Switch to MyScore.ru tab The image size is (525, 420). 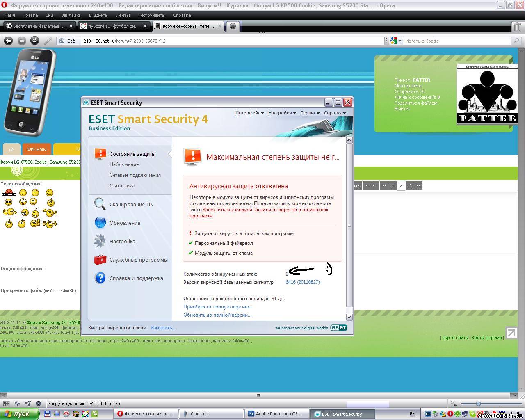click(x=114, y=26)
